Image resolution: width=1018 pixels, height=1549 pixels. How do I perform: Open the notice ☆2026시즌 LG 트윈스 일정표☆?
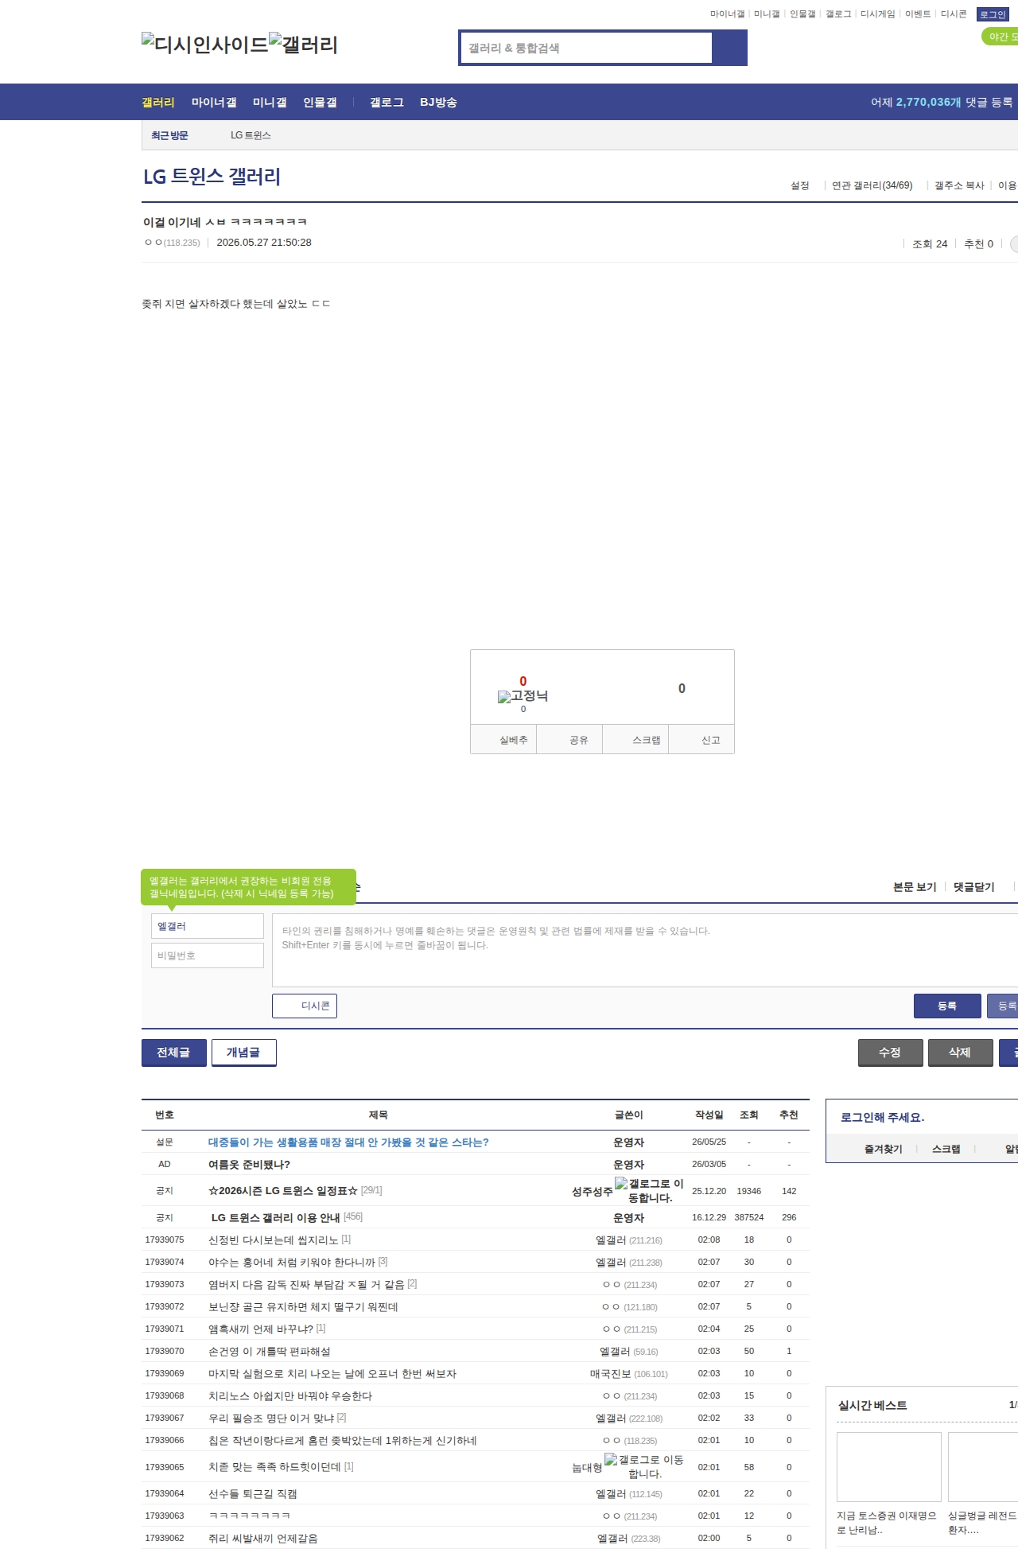(x=283, y=1190)
